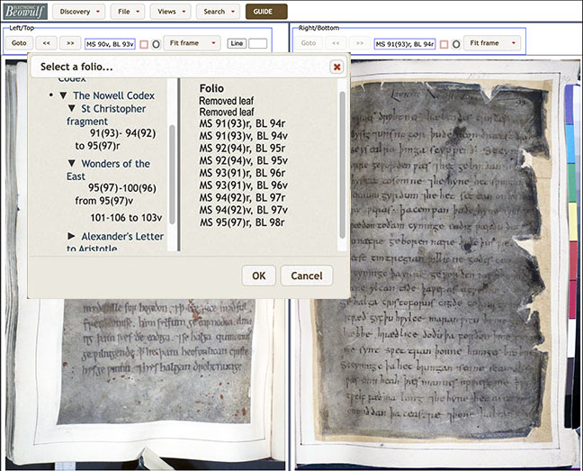Click the tree pane scrollbar
Image resolution: width=583 pixels, height=471 pixels.
point(172,174)
